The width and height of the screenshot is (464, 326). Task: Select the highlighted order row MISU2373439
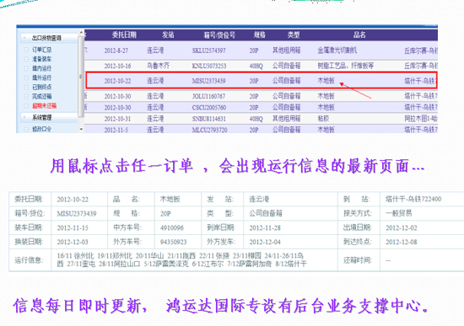point(262,80)
